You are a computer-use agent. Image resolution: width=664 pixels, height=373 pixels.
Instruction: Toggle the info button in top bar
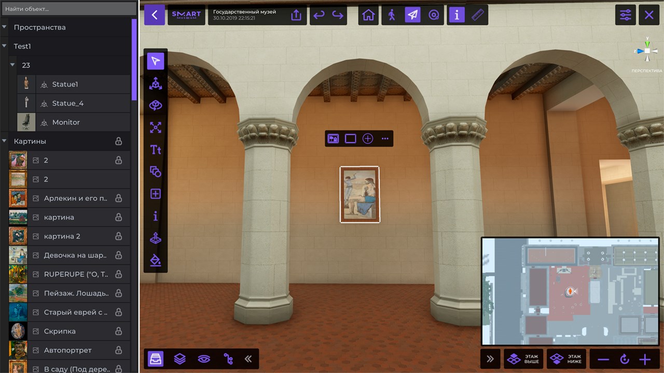457,15
